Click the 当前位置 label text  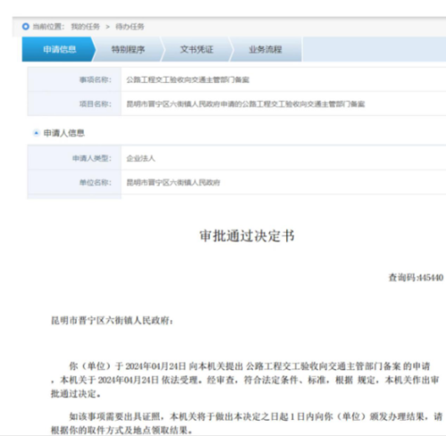(x=48, y=27)
